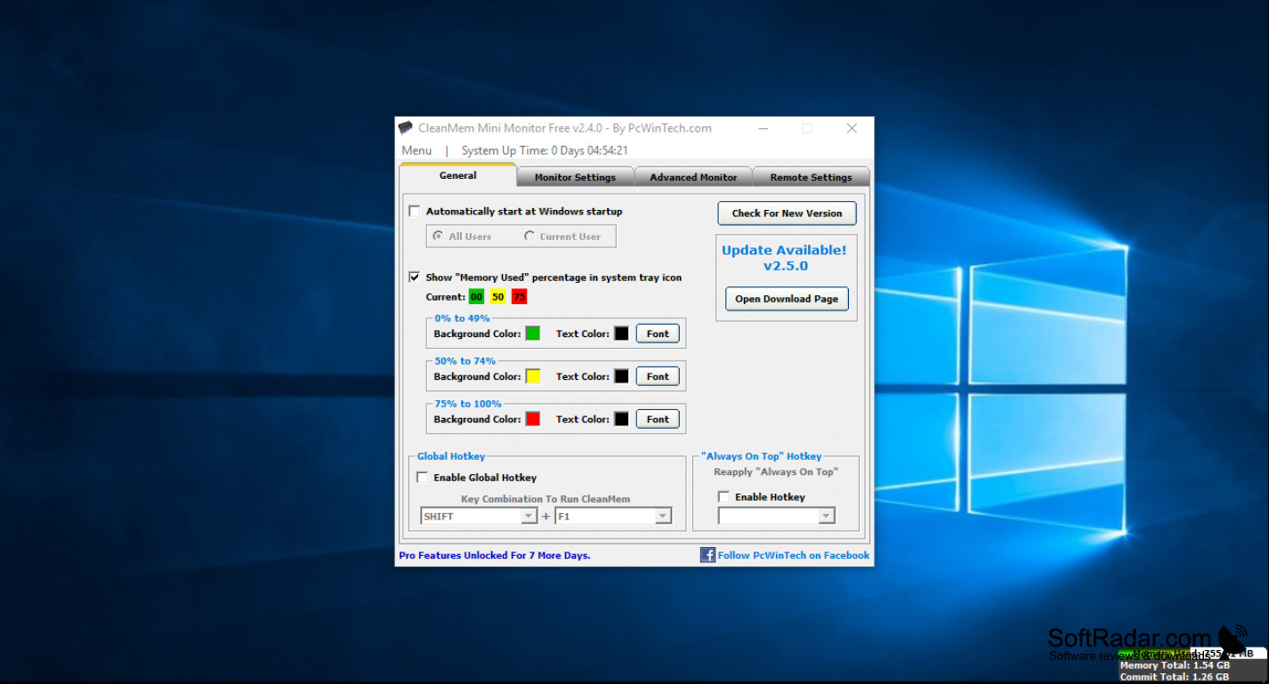Tick the Enable Hotkey checkbox for Always On Top
This screenshot has width=1269, height=684.
point(723,497)
